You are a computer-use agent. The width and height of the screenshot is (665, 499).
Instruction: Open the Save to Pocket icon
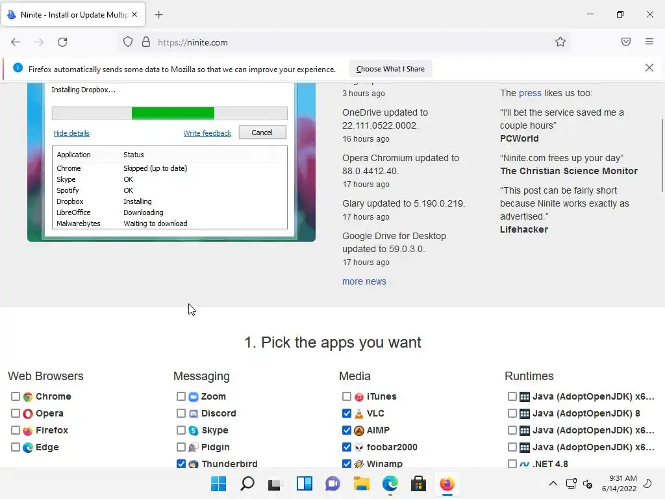tap(625, 42)
